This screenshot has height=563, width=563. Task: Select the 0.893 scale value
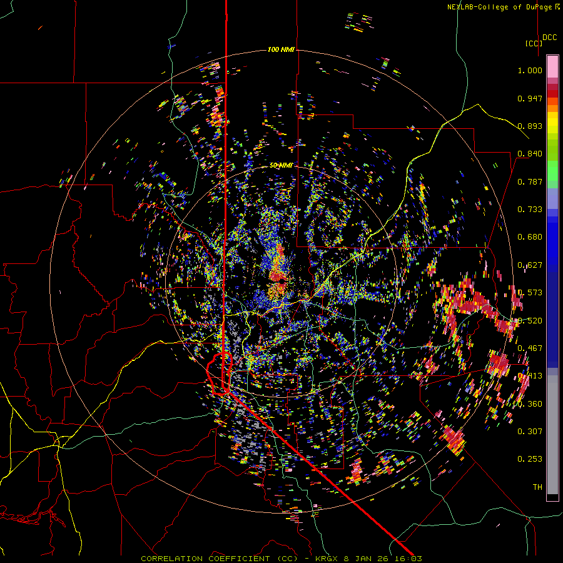pyautogui.click(x=530, y=126)
